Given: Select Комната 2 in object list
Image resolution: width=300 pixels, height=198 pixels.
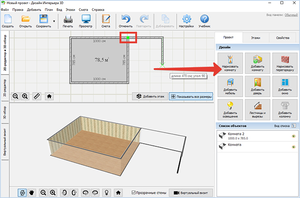Looking at the screenshot, I should tap(258, 136).
